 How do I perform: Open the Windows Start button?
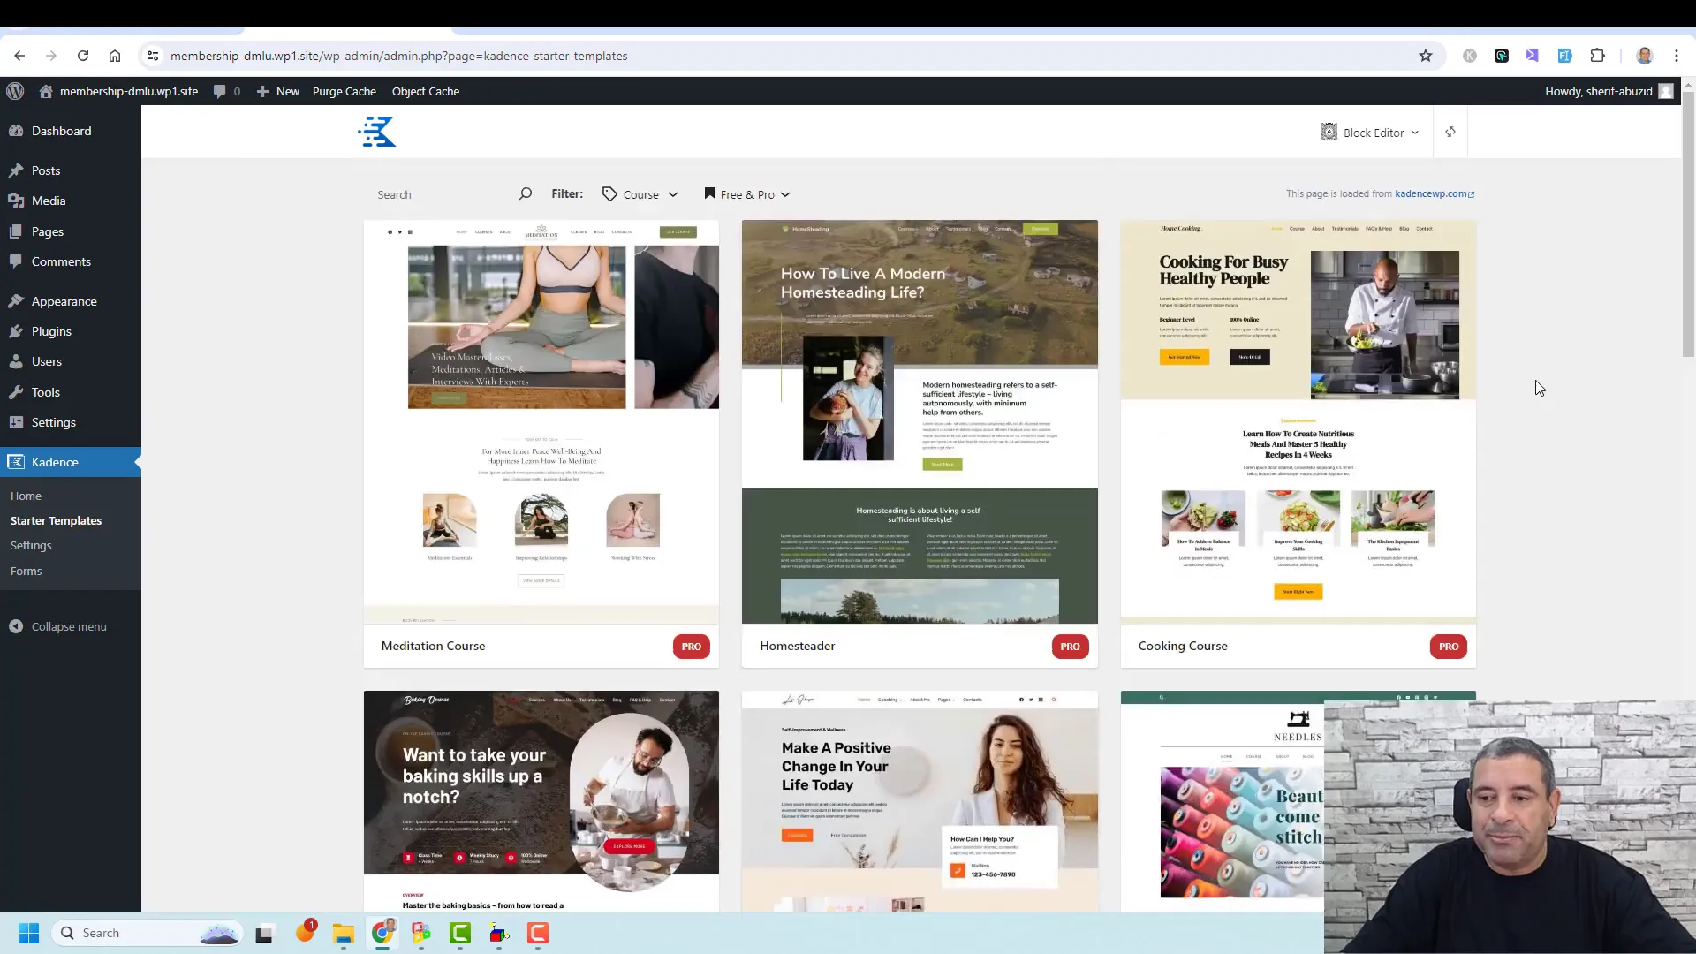coord(28,933)
